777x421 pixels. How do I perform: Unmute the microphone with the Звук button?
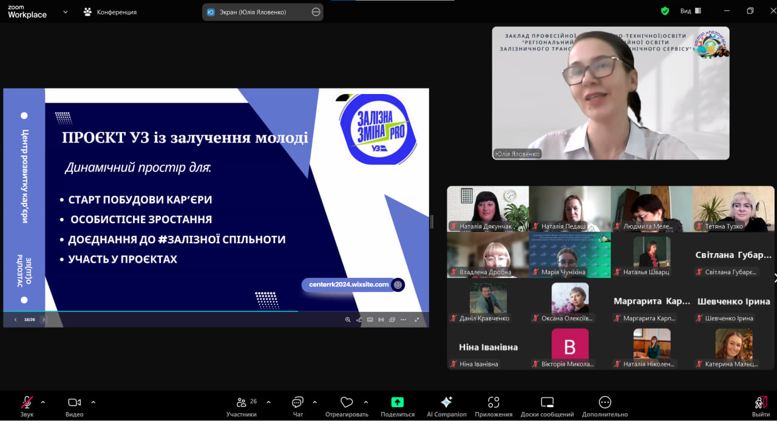click(27, 406)
